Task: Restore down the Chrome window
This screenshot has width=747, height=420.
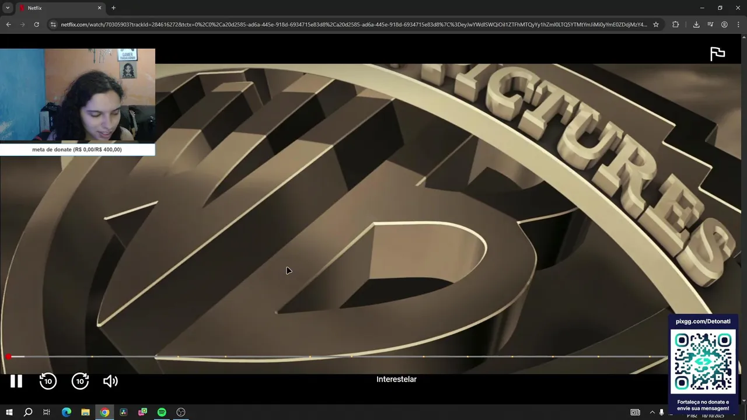Action: (x=720, y=8)
